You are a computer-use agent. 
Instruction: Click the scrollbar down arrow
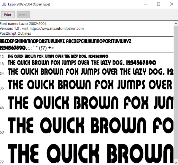point(176,163)
